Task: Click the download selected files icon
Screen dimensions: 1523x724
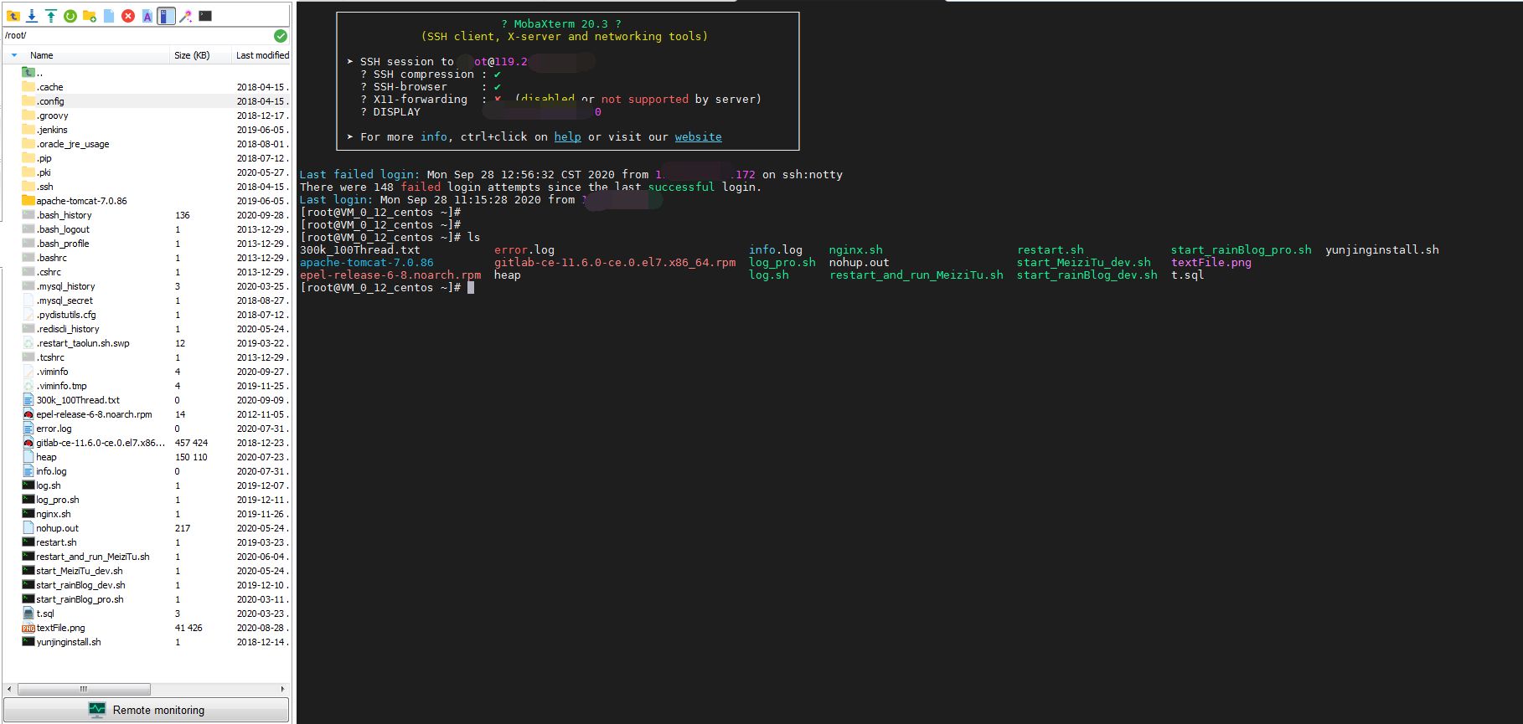Action: (x=32, y=16)
